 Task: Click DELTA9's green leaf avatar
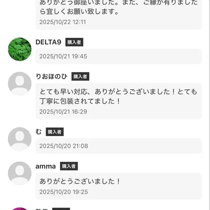pyautogui.click(x=19, y=49)
